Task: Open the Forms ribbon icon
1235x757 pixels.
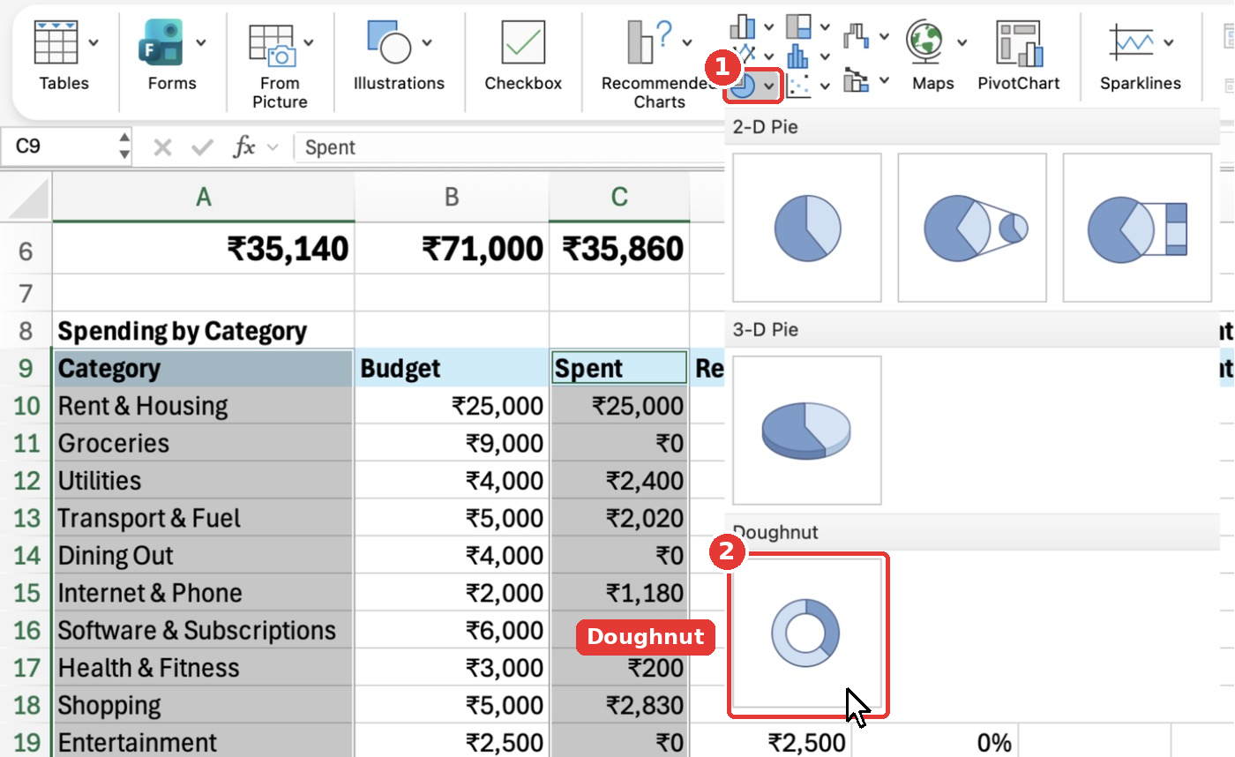Action: 161,41
